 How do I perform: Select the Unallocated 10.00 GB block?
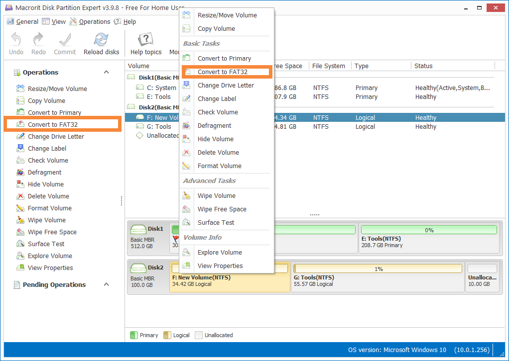coord(482,277)
